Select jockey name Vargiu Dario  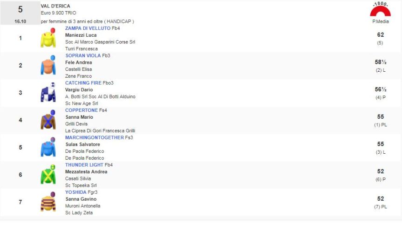pos(79,90)
